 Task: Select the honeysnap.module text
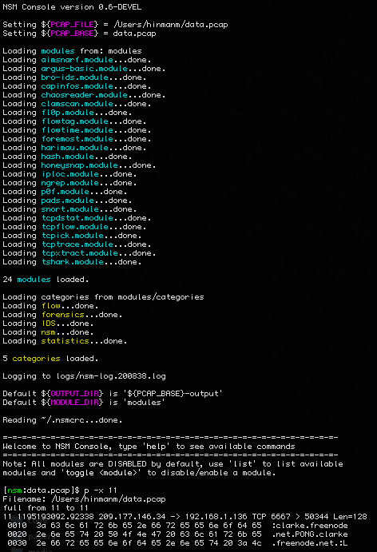[x=79, y=165]
